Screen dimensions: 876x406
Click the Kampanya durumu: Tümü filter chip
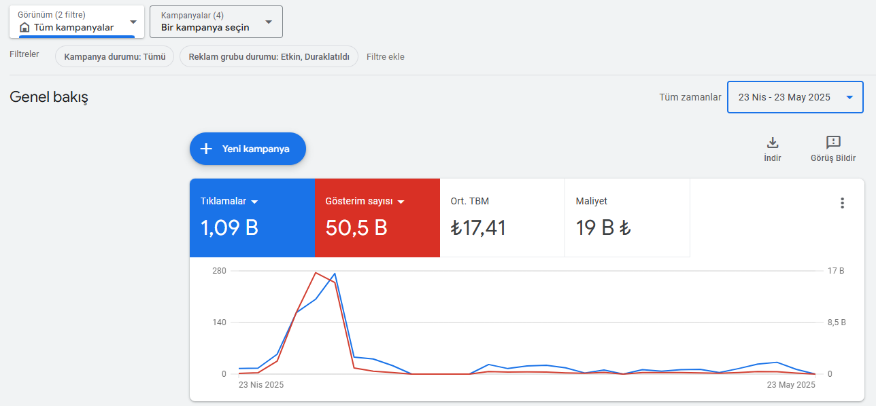[x=115, y=57]
